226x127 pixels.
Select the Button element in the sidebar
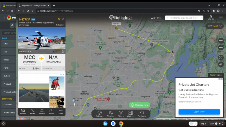tap(9, 76)
